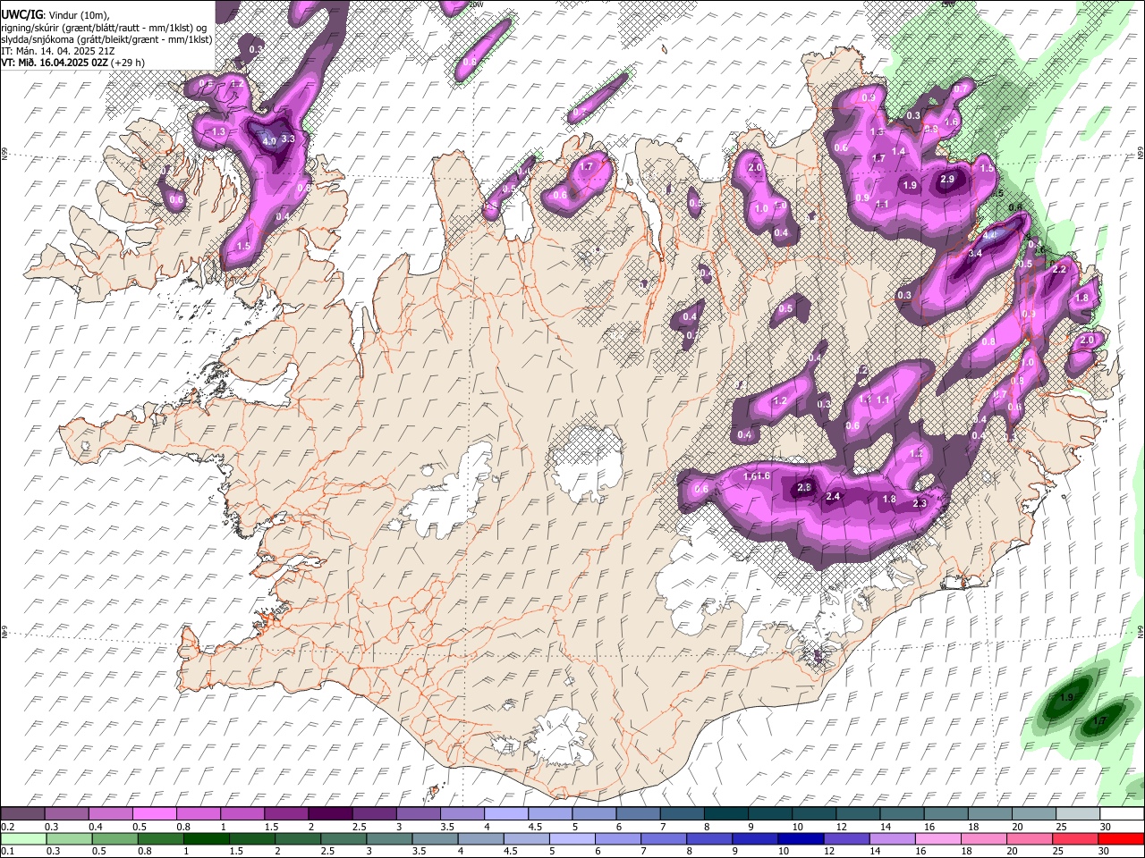
Task: Select bottom-row dark green swatch between 1 and 1.5
Action: pyautogui.click(x=207, y=838)
